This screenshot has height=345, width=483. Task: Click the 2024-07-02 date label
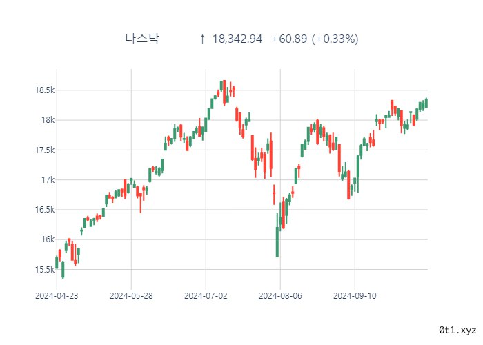pyautogui.click(x=206, y=296)
